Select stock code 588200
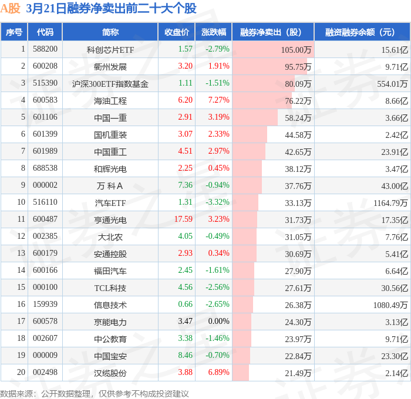This screenshot has height=399, width=411. click(x=45, y=49)
